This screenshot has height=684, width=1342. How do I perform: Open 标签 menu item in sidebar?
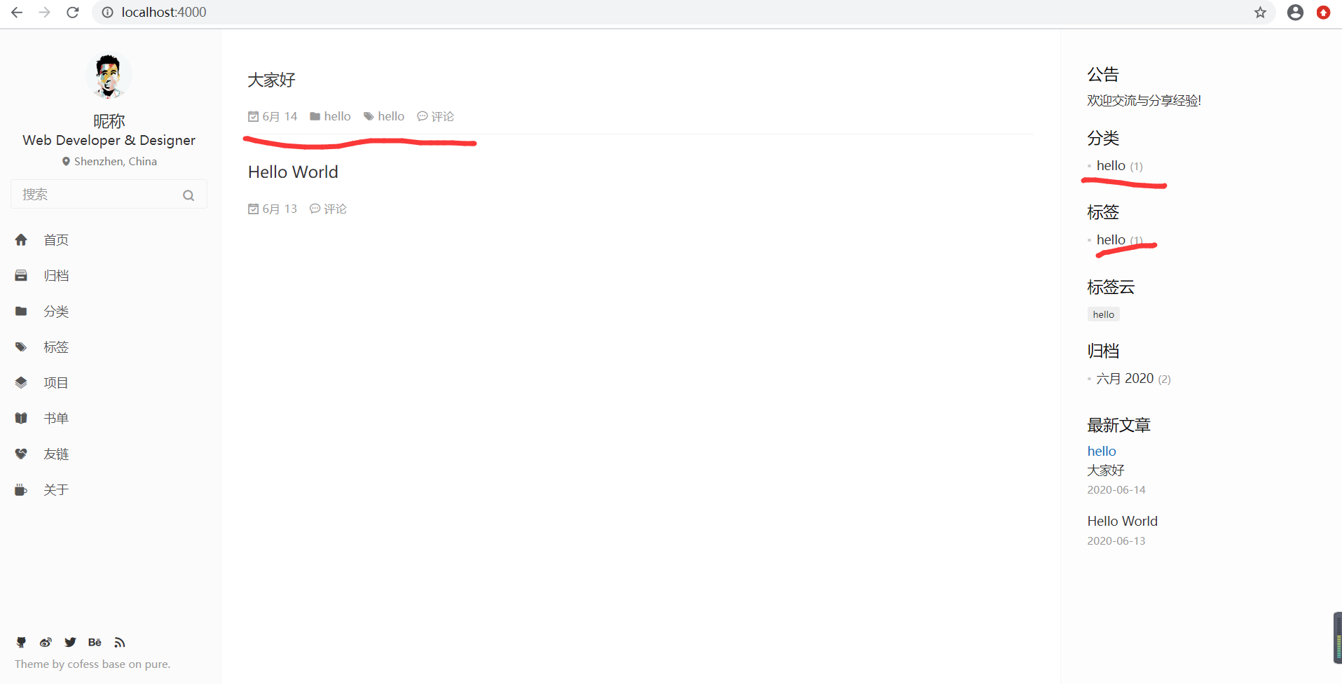tap(56, 347)
